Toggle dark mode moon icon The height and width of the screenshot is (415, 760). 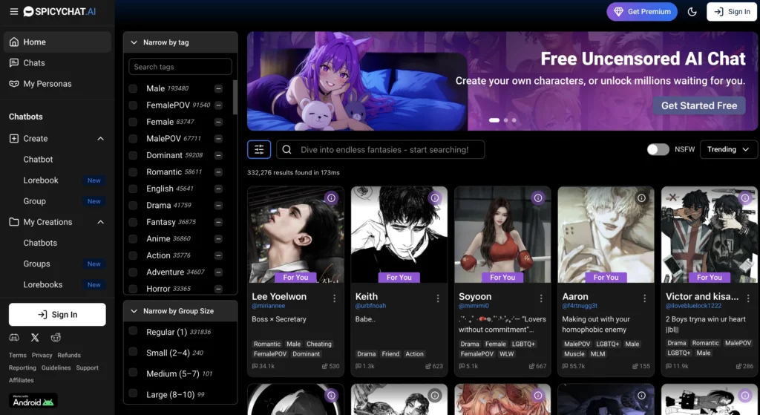point(692,12)
